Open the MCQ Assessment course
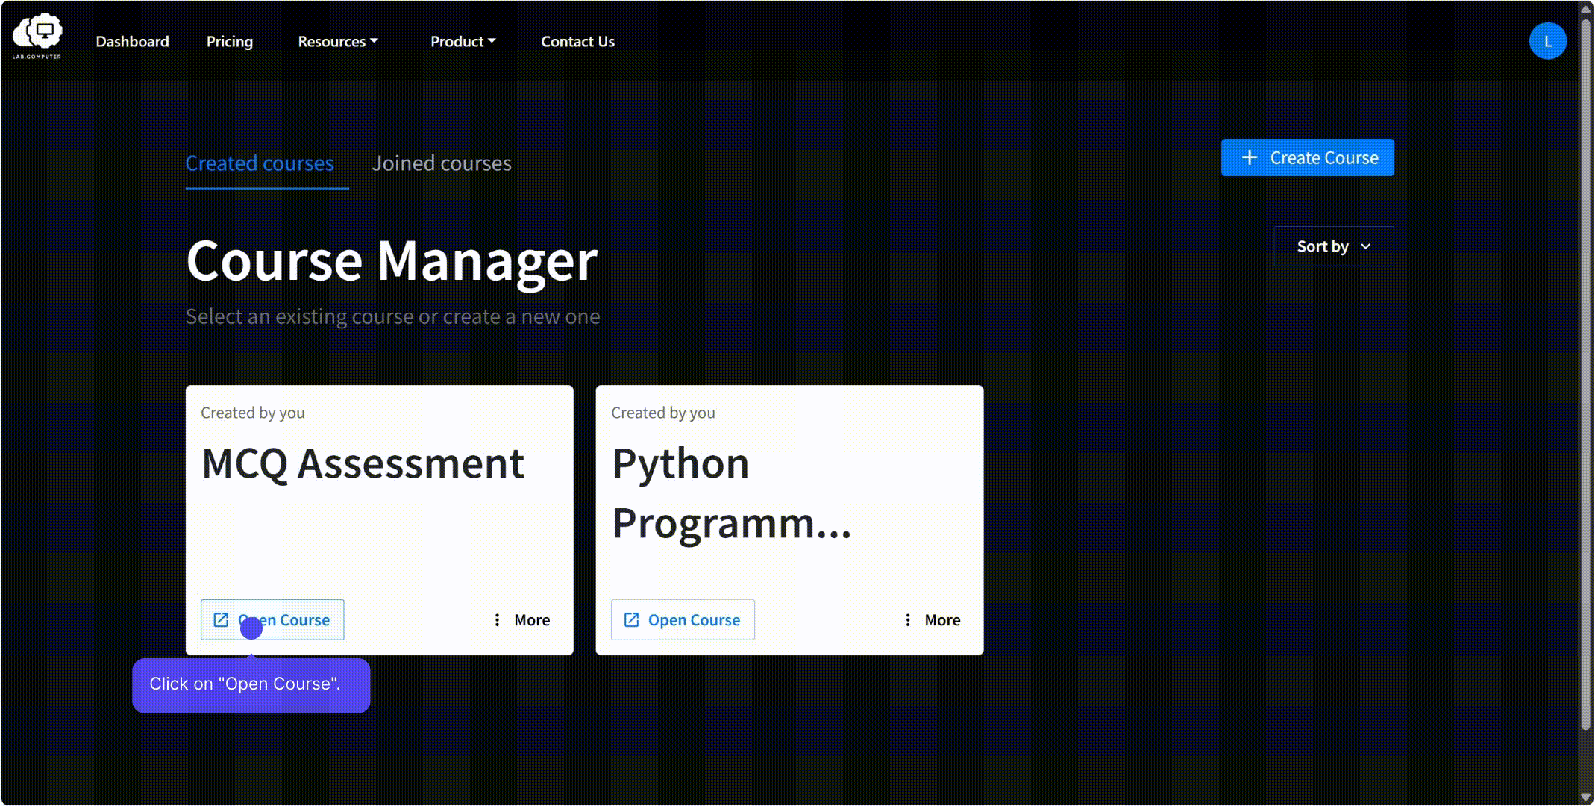Screen dimensions: 1595x806 [x=272, y=620]
